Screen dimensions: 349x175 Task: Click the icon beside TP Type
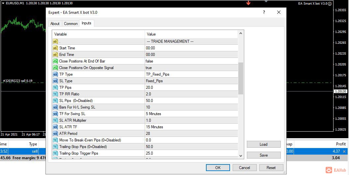(x=55, y=74)
